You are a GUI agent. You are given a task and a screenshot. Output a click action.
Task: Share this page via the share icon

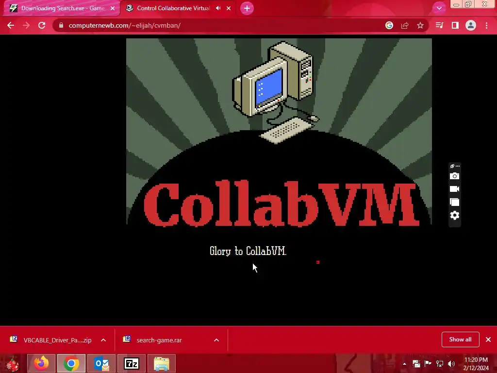405,25
